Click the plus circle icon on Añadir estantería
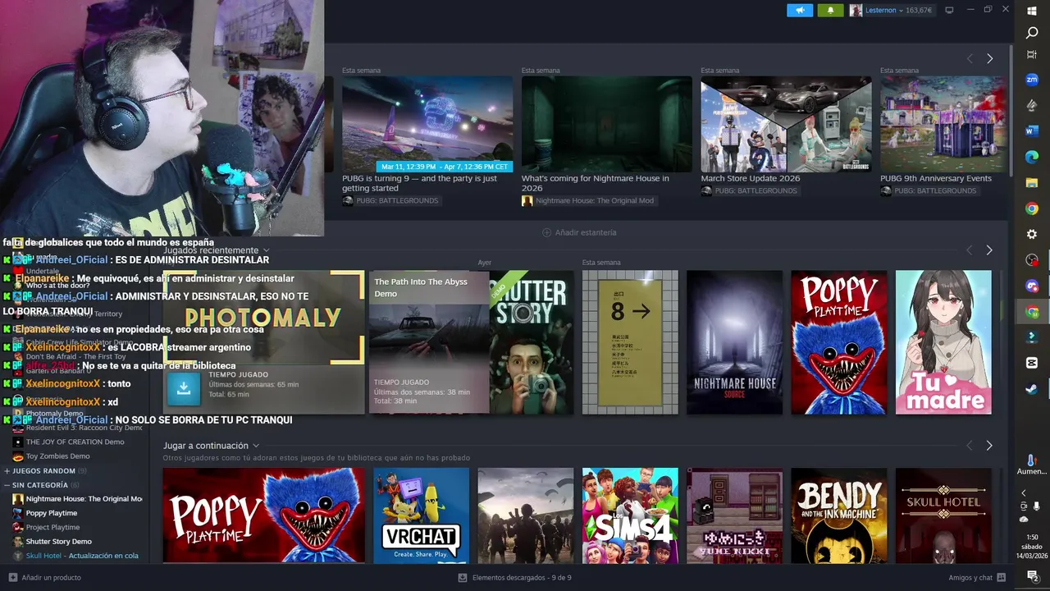The image size is (1050, 591). 547,232
